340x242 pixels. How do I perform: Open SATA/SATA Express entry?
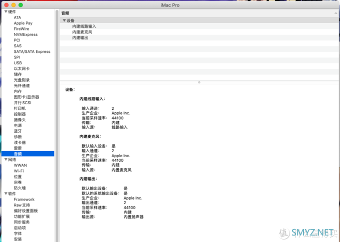coord(32,51)
